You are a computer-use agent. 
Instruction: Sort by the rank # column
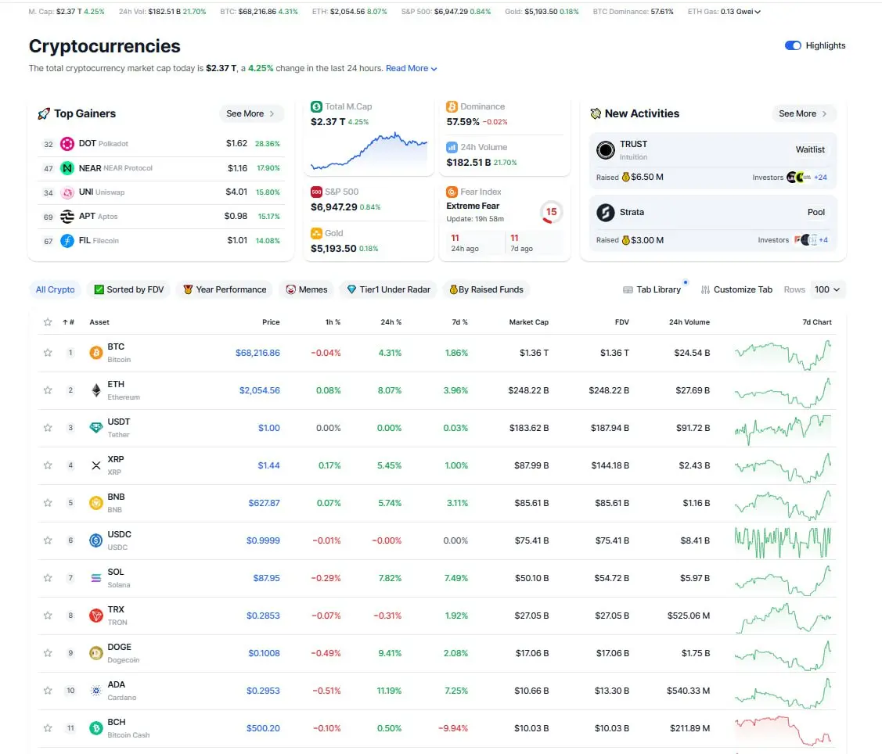tap(69, 322)
